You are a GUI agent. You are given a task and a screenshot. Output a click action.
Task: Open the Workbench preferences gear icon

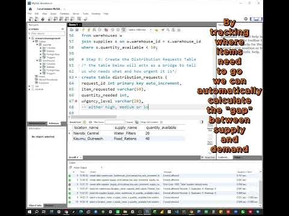pyautogui.click(x=246, y=19)
